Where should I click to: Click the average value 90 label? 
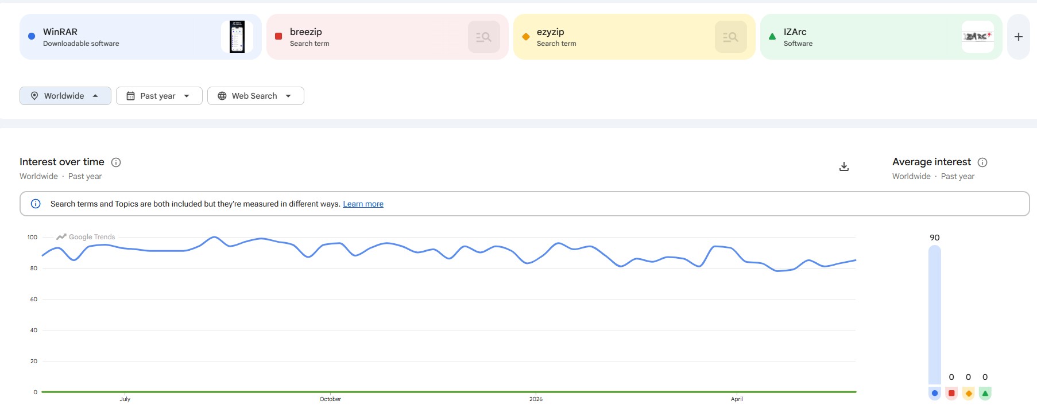pos(935,238)
